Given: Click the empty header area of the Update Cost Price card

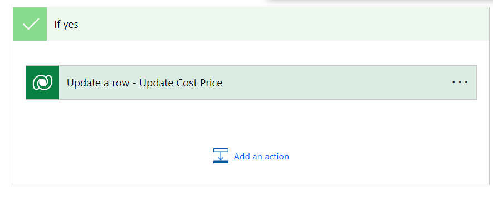Looking at the screenshot, I should pyautogui.click(x=336, y=83).
